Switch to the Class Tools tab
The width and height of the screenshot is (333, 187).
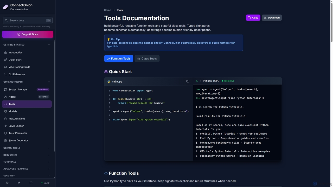point(147,59)
